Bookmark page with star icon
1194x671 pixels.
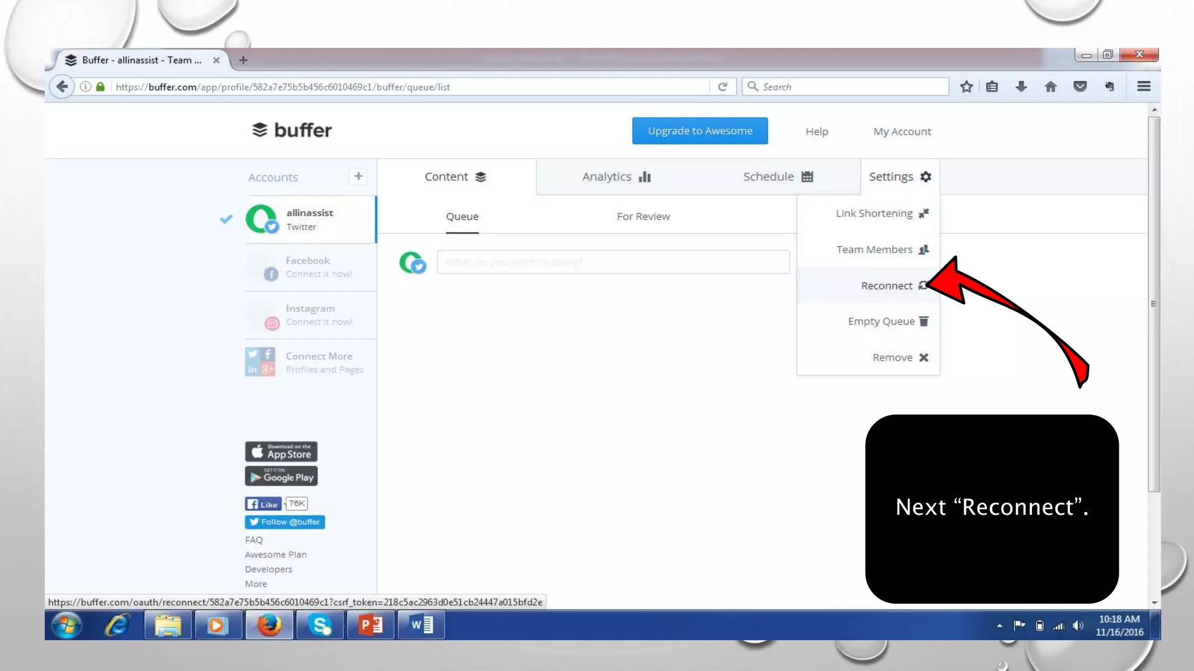click(966, 87)
